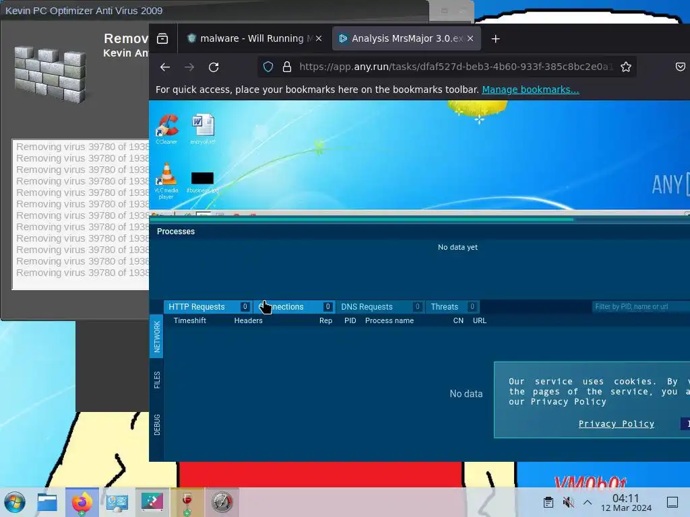Open the system monitor taskbar icon
This screenshot has width=690, height=517.
(x=117, y=502)
